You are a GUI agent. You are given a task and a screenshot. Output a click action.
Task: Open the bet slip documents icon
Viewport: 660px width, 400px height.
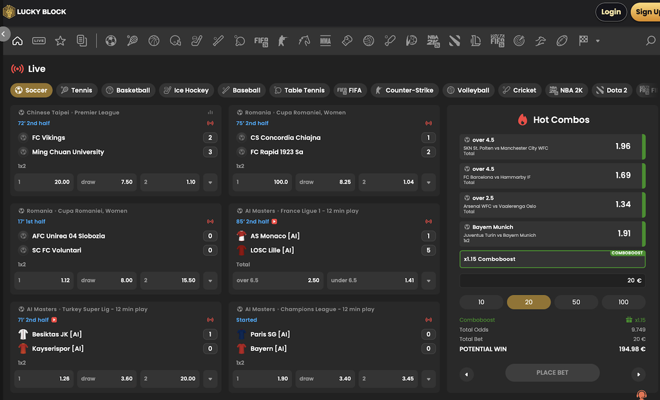click(81, 41)
